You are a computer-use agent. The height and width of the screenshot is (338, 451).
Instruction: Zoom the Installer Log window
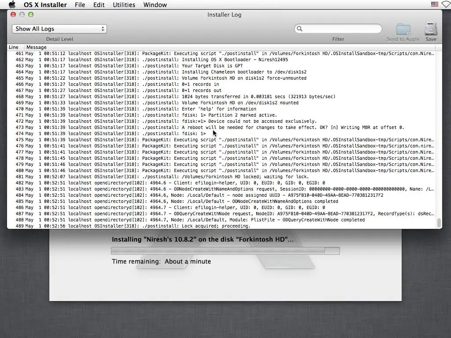tap(31, 15)
